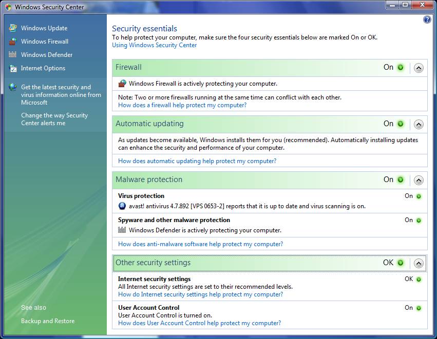Collapse the Firewall section with chevron

[419, 68]
